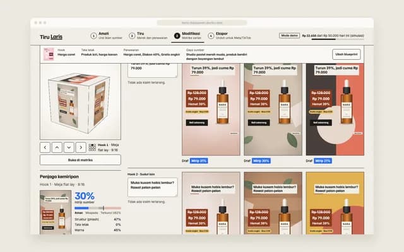Image resolution: width=404 pixels, height=252 pixels.
Task: Click the browser address bar
Action: pos(202,23)
